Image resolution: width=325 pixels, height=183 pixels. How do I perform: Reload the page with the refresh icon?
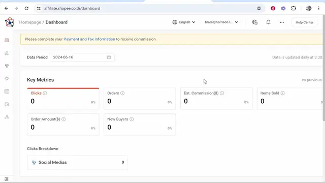click(x=26, y=8)
